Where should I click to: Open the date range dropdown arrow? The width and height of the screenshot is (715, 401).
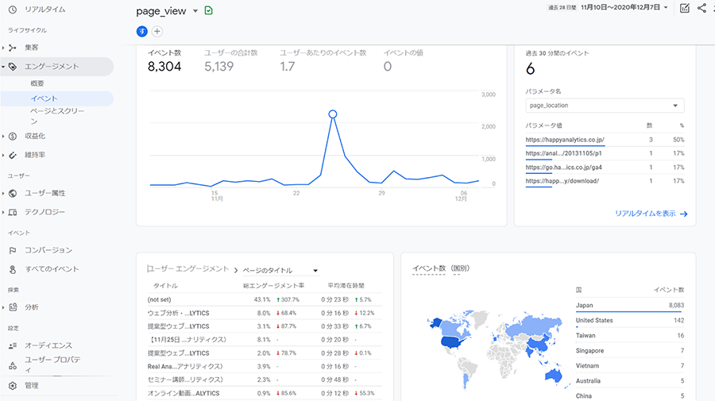coord(666,7)
